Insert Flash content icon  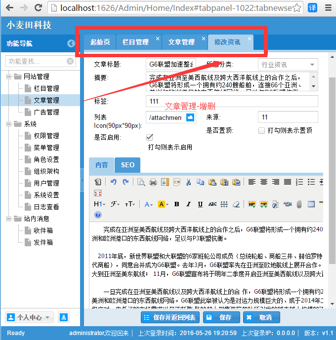tap(276, 204)
